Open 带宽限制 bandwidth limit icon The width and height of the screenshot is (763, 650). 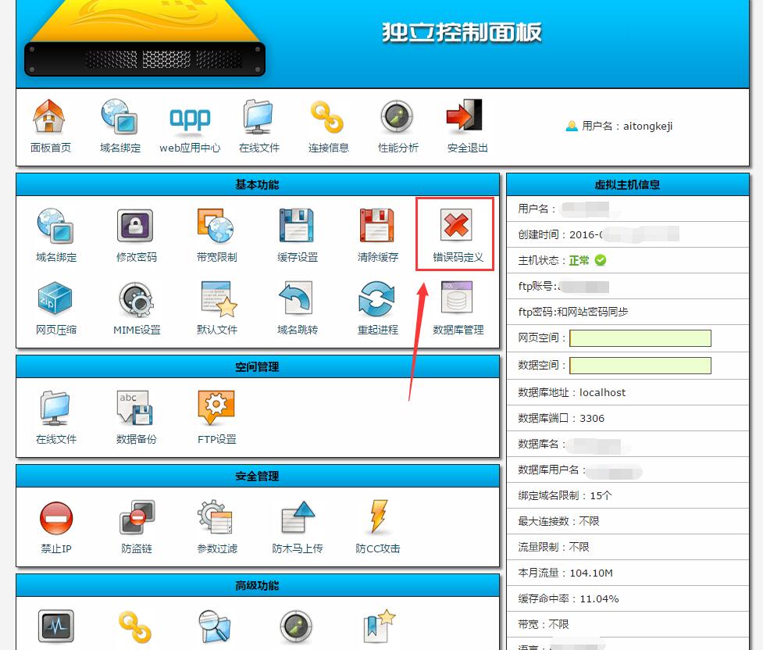216,227
